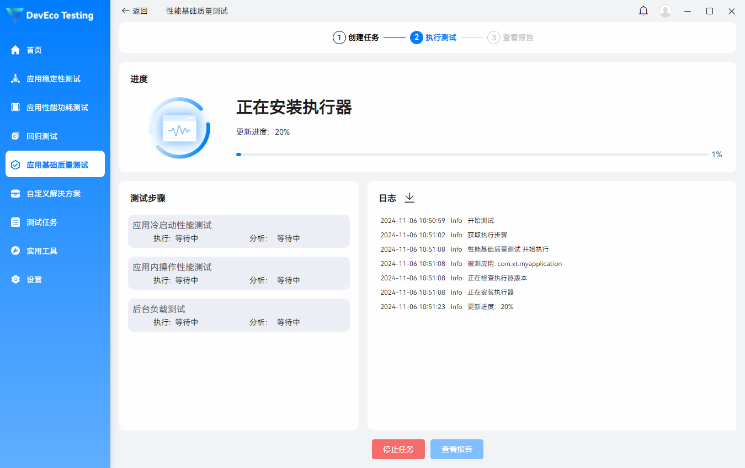Click the 更新进度：20% status text
Viewport: 745px width, 468px height.
click(x=263, y=132)
